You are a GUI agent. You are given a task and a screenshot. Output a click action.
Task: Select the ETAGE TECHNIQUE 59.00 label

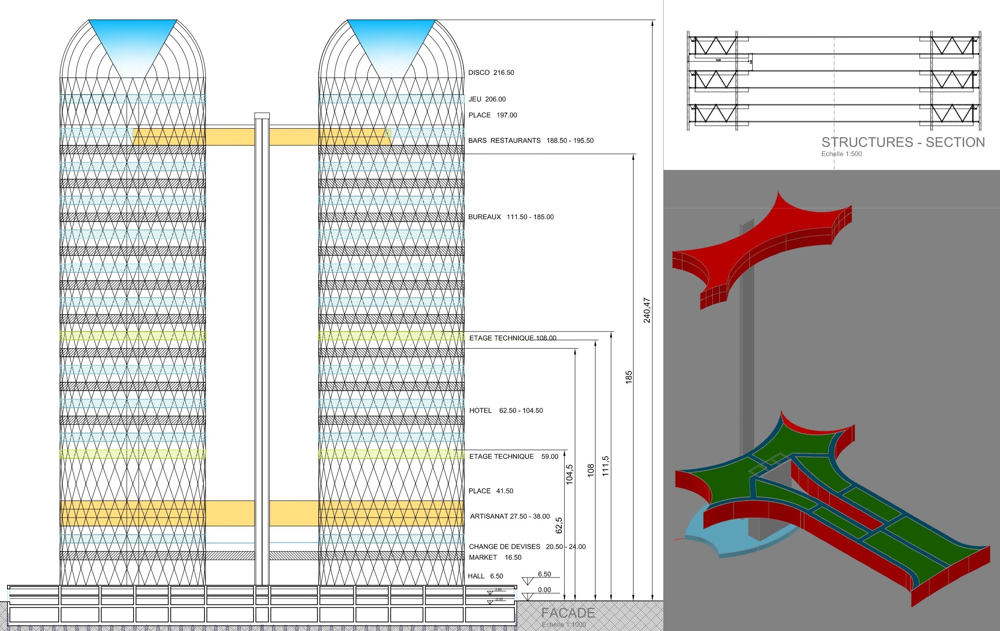pos(514,457)
